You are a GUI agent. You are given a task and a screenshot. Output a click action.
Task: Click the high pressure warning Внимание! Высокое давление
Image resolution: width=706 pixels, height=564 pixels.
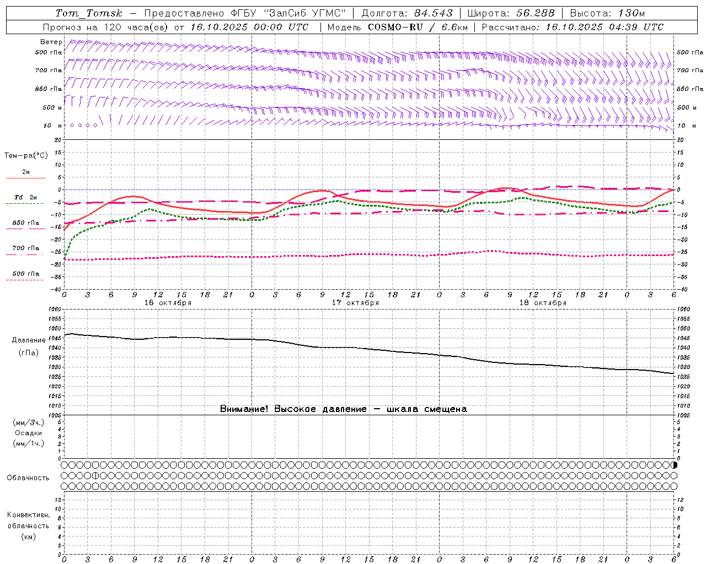pos(293,409)
